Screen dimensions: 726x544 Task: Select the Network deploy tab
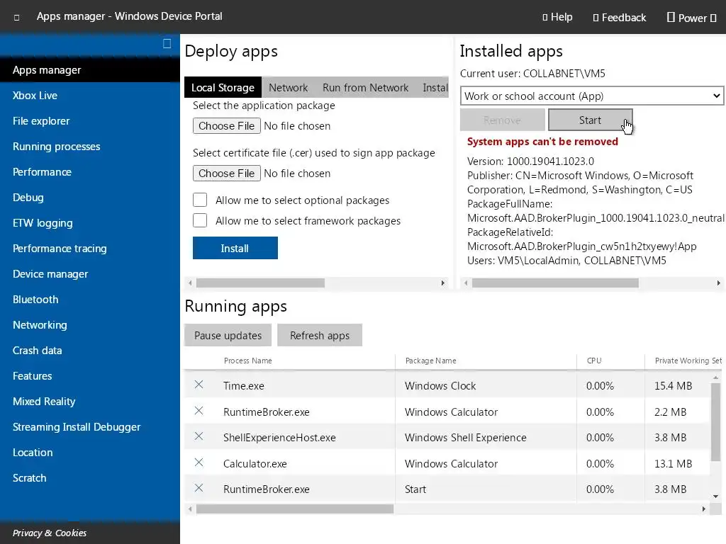(x=288, y=88)
